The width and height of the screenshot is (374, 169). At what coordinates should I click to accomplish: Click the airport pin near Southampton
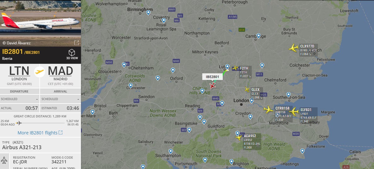170,151
